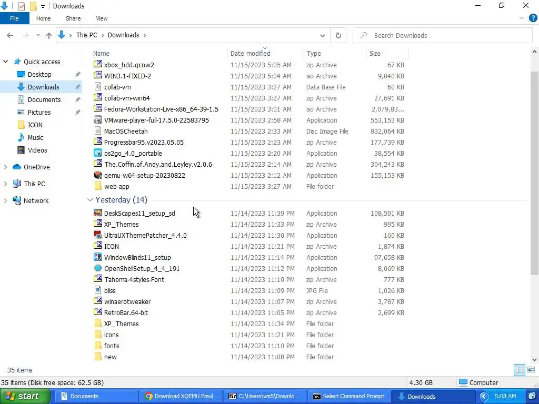
Task: Collapse the Yesterday (14) group
Action: 90,199
